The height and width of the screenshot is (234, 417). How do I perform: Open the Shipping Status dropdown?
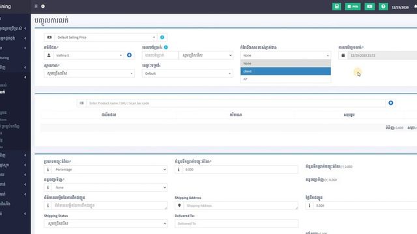click(106, 224)
